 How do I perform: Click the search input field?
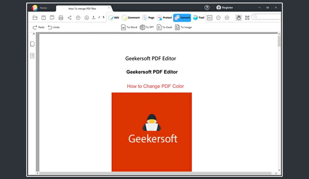click(266, 17)
